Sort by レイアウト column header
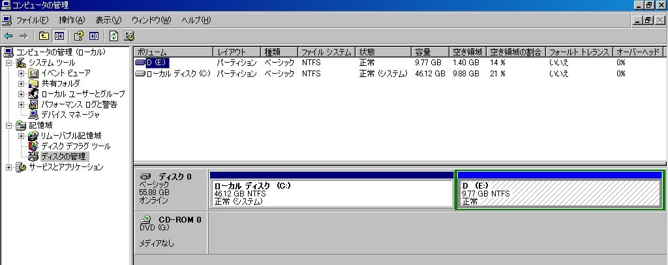 (x=236, y=52)
